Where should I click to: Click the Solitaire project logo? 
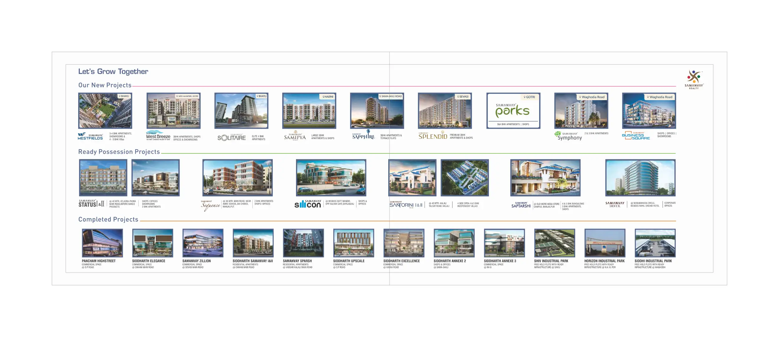232,138
